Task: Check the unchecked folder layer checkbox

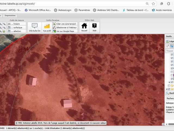Action: tap(169, 85)
